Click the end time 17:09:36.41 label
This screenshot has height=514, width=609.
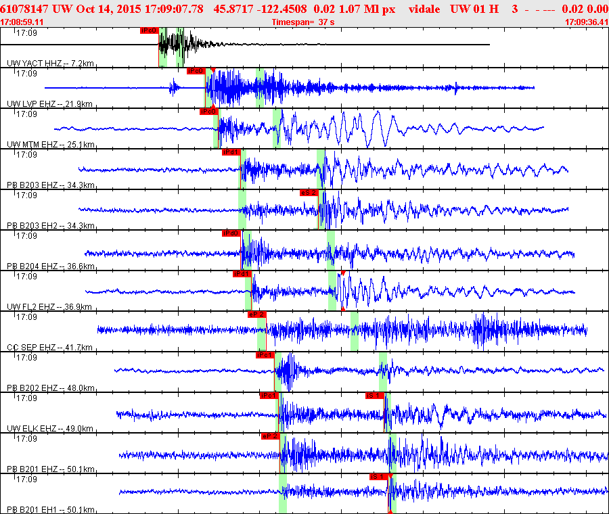pos(586,22)
